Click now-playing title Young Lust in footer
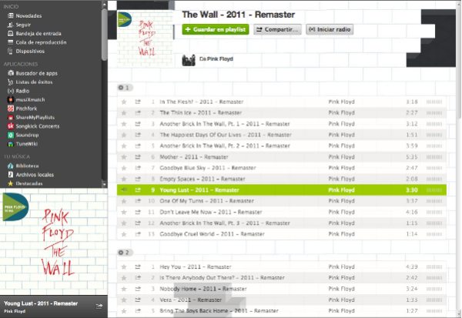The height and width of the screenshot is (318, 462). point(41,303)
